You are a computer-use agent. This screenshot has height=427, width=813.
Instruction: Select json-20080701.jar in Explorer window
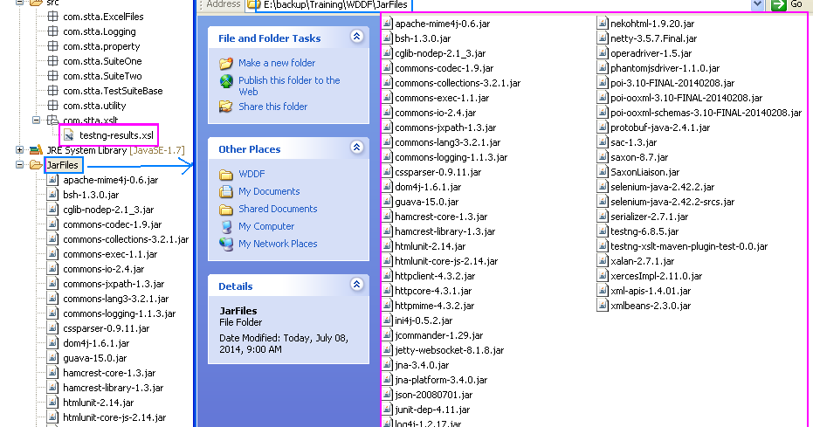[x=433, y=395]
